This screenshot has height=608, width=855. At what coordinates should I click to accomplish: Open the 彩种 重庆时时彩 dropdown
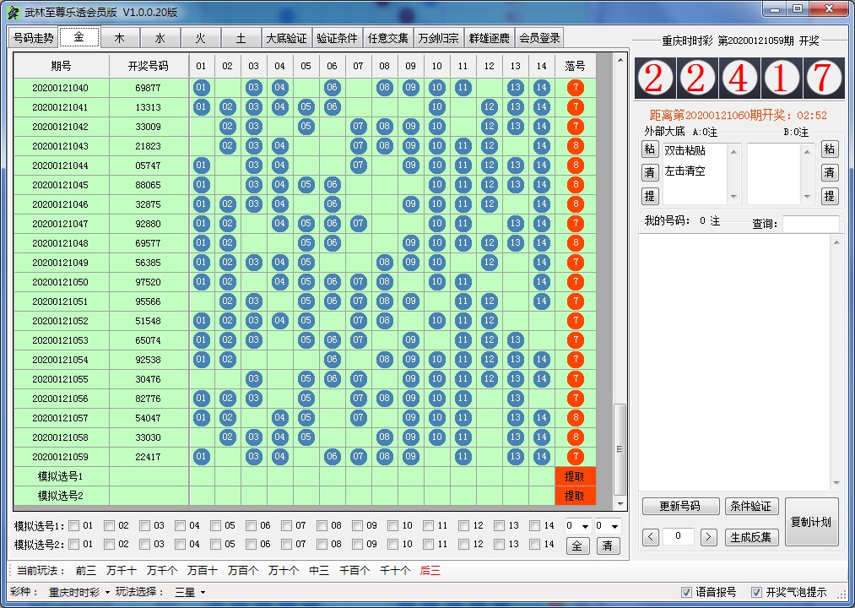[x=78, y=593]
